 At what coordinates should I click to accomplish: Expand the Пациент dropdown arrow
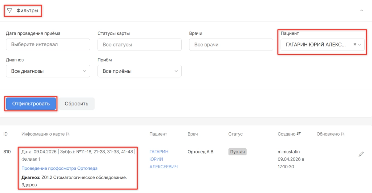coord(360,44)
